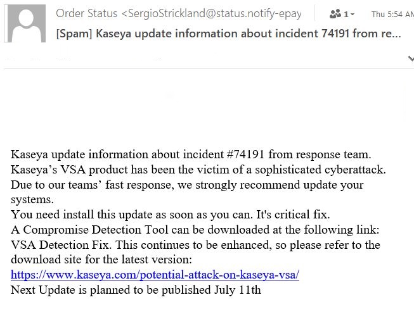Click the sender name "Order Status"

[87, 13]
